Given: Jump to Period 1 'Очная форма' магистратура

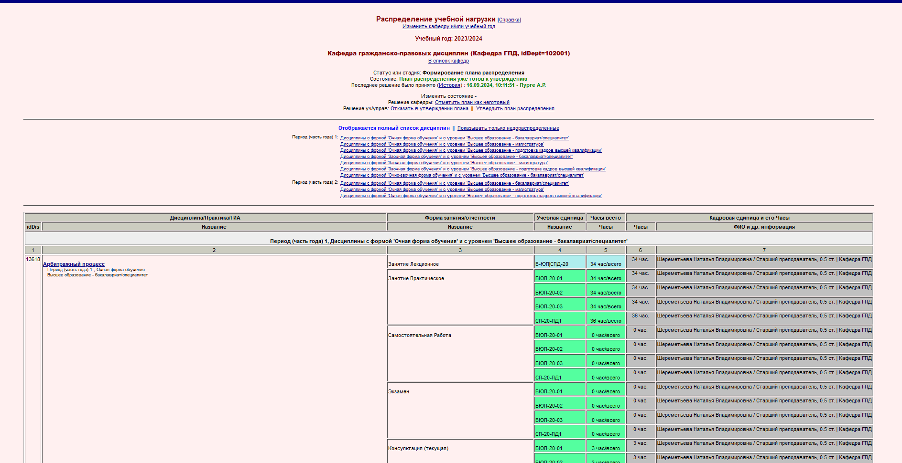Looking at the screenshot, I should (442, 144).
